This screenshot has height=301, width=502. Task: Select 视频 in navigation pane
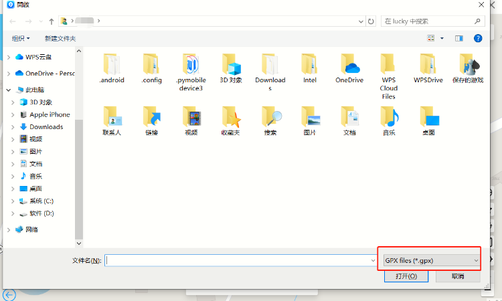[31, 139]
